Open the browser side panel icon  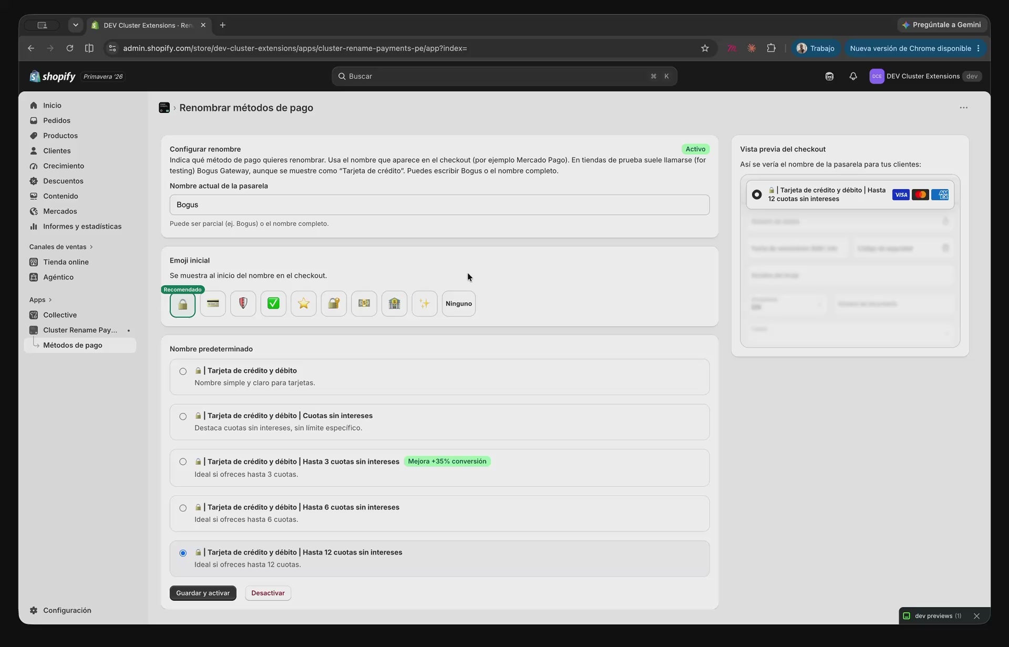click(89, 48)
